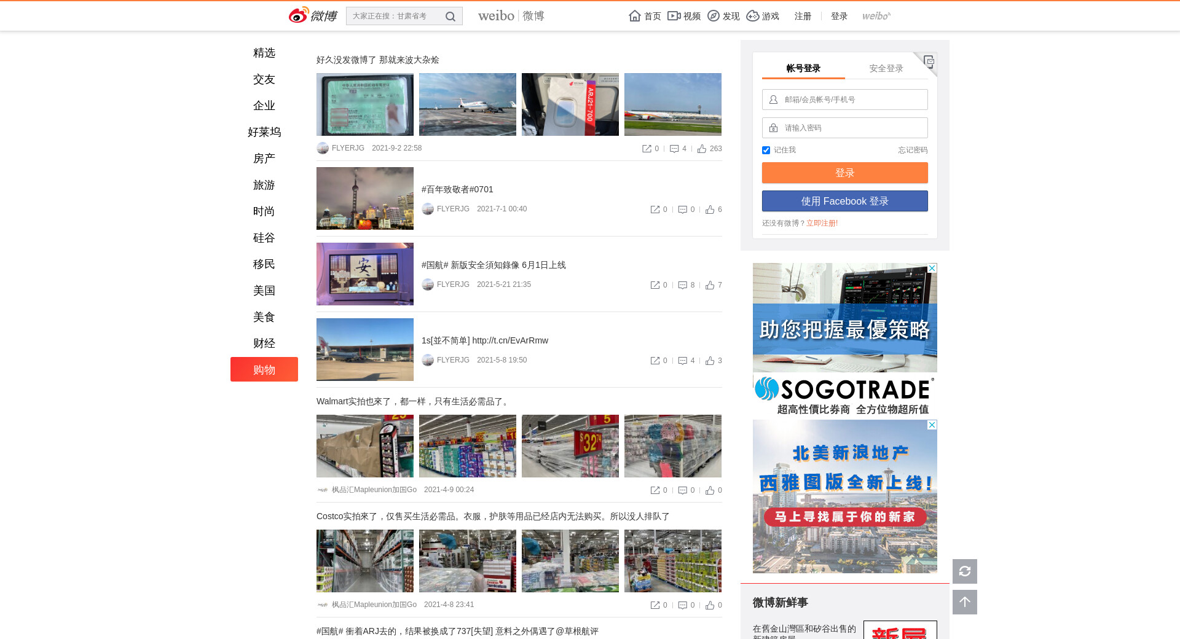Click repost icon on Costco实拍 post
The width and height of the screenshot is (1180, 639).
click(655, 605)
